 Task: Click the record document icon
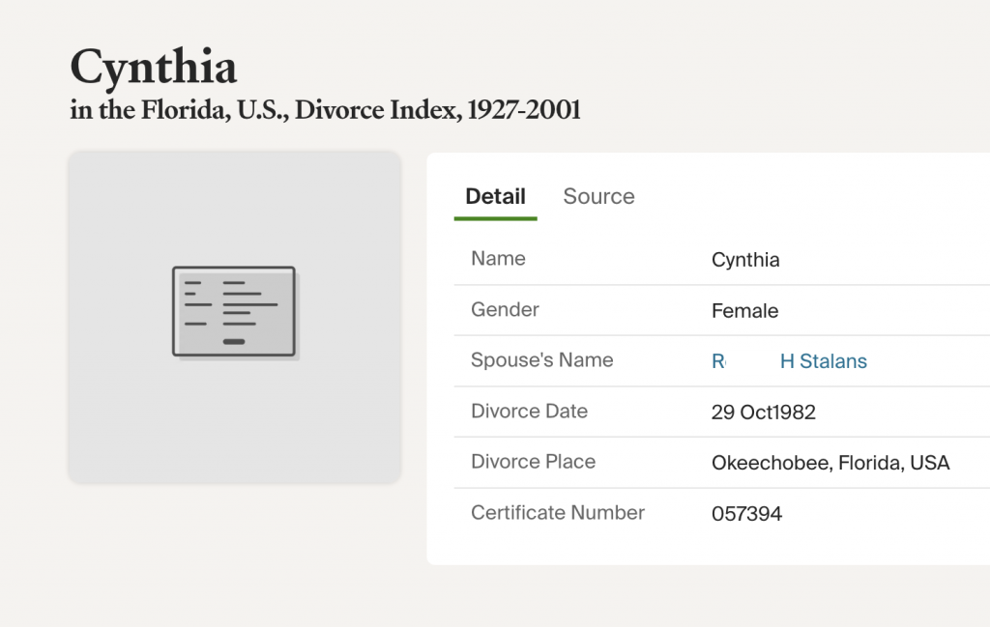(x=234, y=311)
